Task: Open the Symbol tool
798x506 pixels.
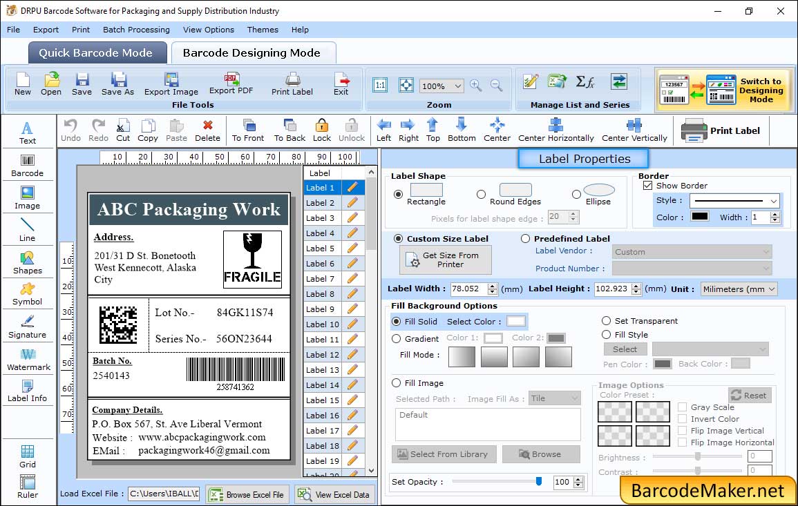Action: pyautogui.click(x=28, y=295)
